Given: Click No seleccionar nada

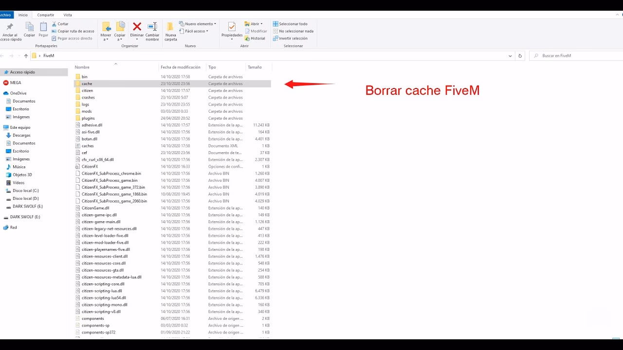Looking at the screenshot, I should coord(293,31).
